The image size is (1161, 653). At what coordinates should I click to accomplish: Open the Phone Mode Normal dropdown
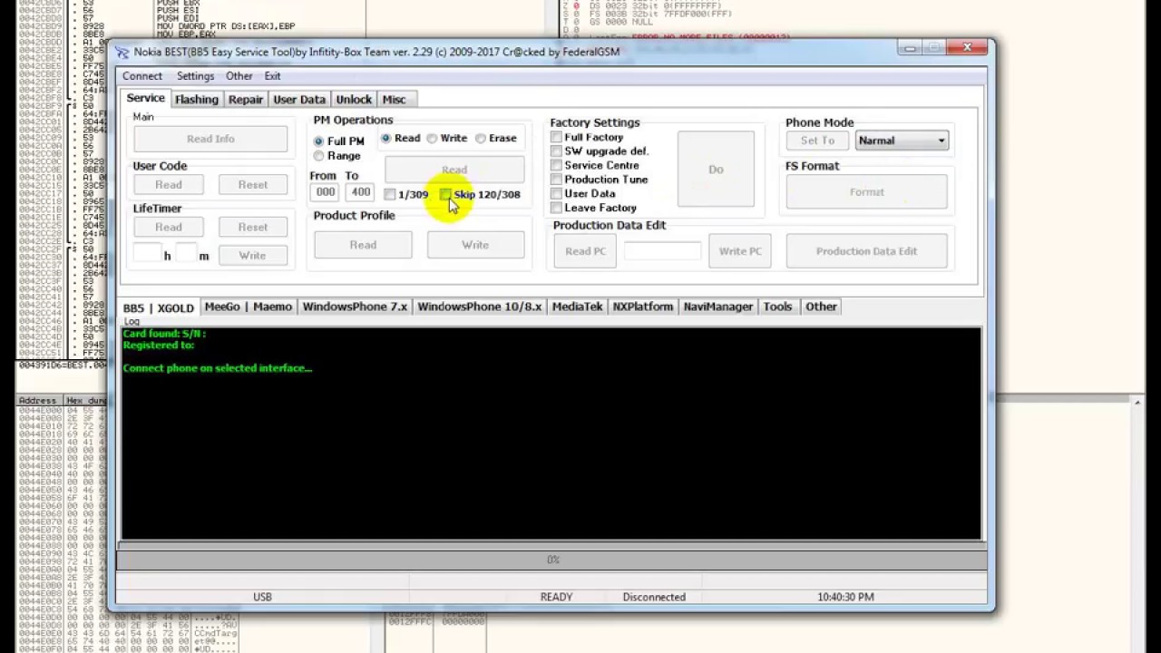902,141
